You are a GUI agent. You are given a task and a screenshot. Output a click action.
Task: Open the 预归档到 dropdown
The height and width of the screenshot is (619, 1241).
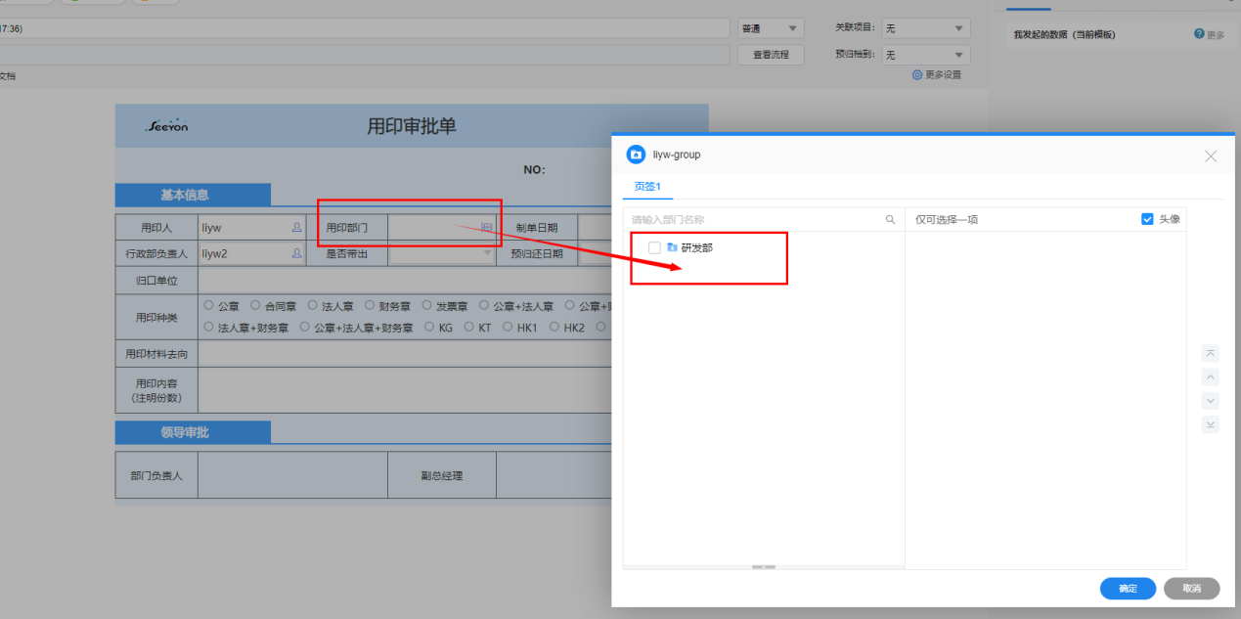point(925,56)
